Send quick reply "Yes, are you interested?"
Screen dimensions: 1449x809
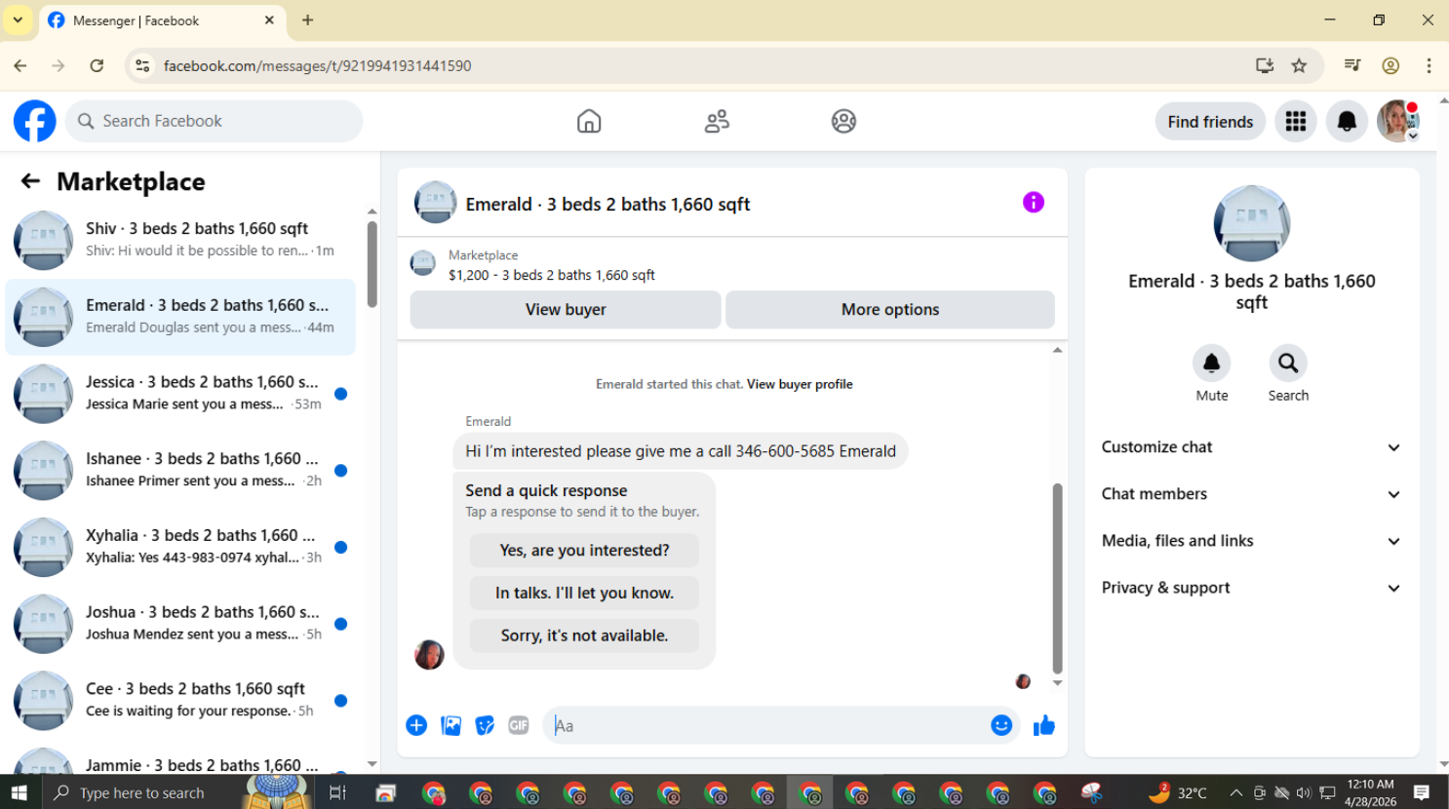(x=584, y=550)
